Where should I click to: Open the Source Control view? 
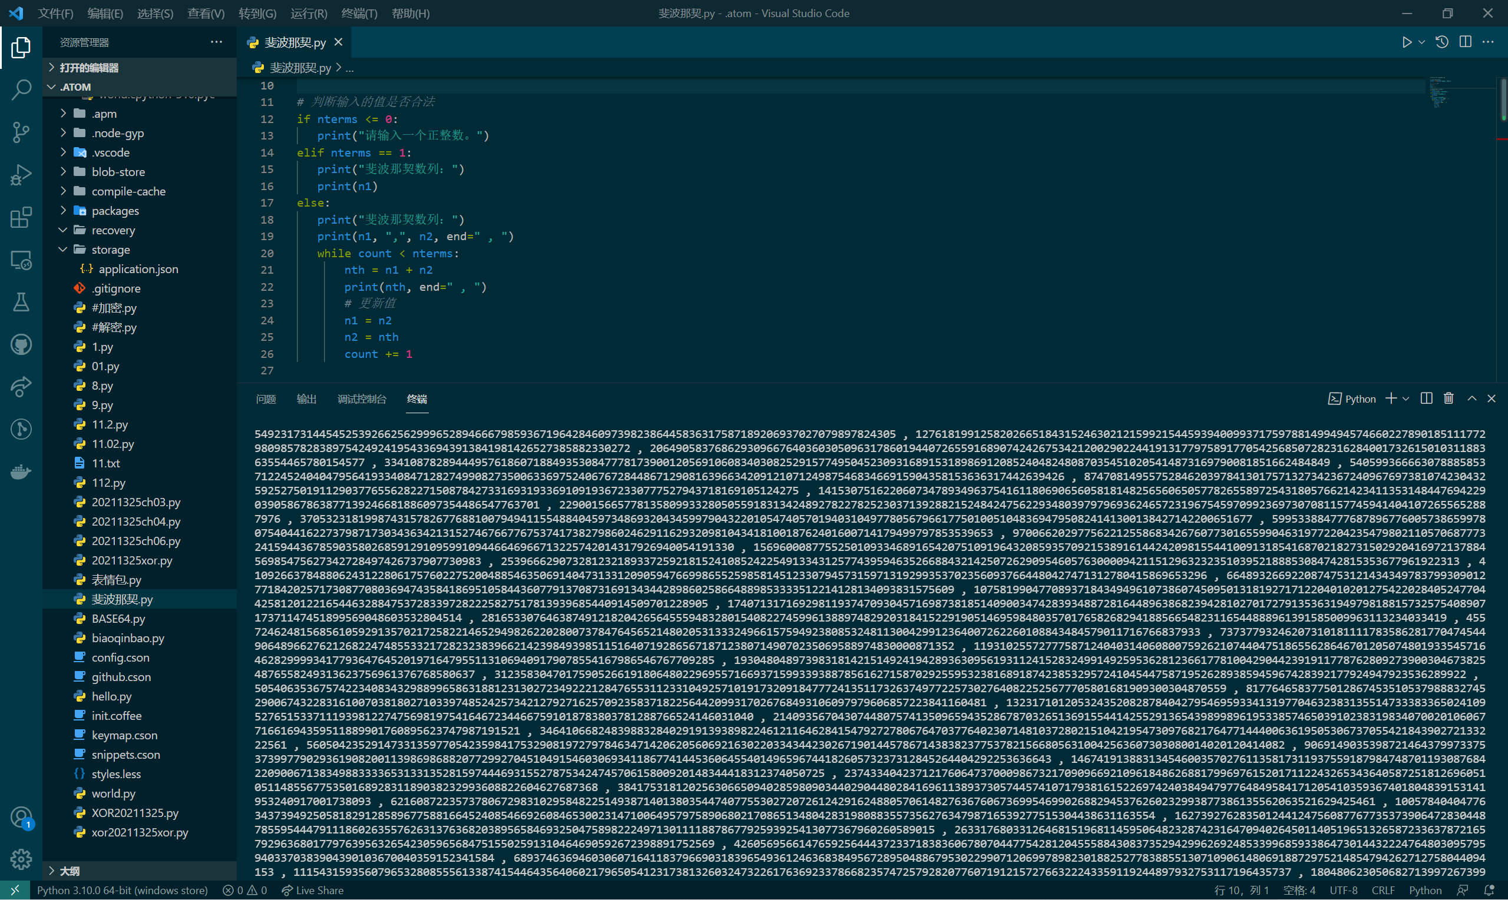21,132
